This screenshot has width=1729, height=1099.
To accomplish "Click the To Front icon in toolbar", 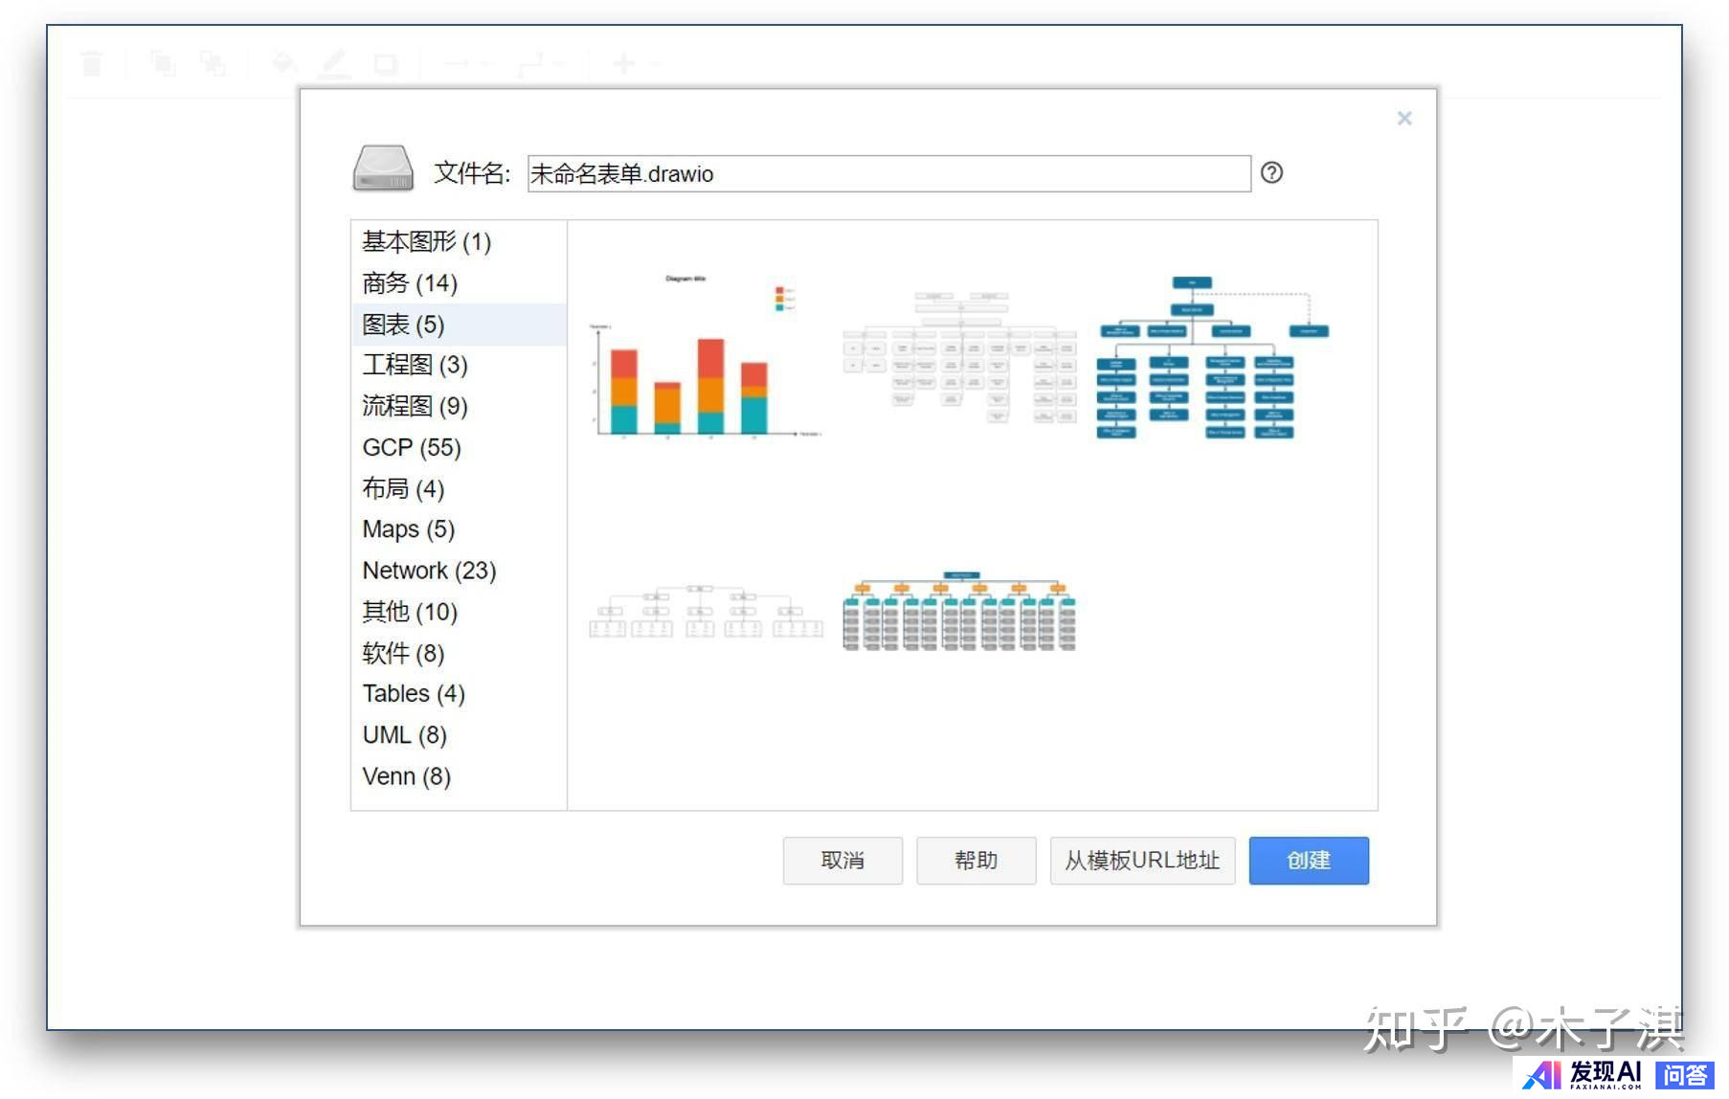I will tap(163, 64).
